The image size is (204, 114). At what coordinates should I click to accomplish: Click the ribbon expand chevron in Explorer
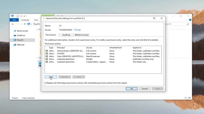[186, 20]
